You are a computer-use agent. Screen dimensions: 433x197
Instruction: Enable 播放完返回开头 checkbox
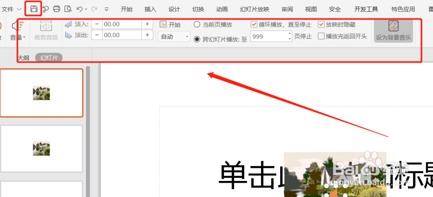point(321,36)
